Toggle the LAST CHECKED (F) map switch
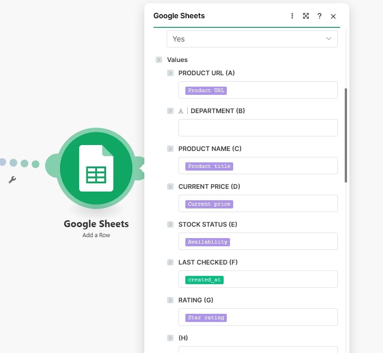Screen dimensions: 383x353 (170, 262)
